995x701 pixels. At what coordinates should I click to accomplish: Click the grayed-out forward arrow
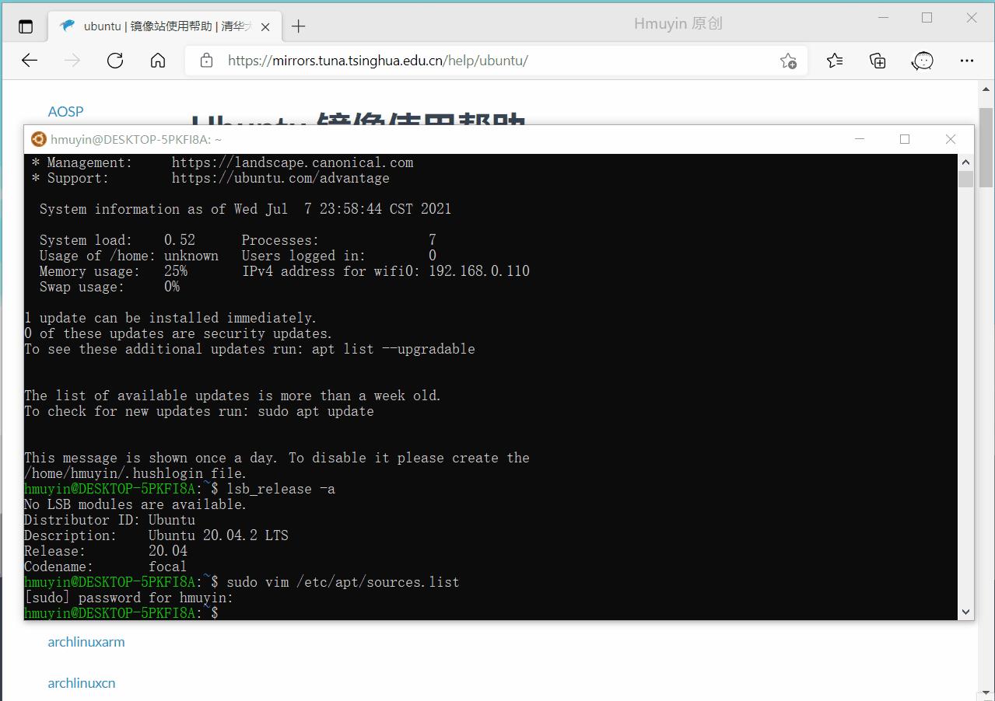(72, 60)
